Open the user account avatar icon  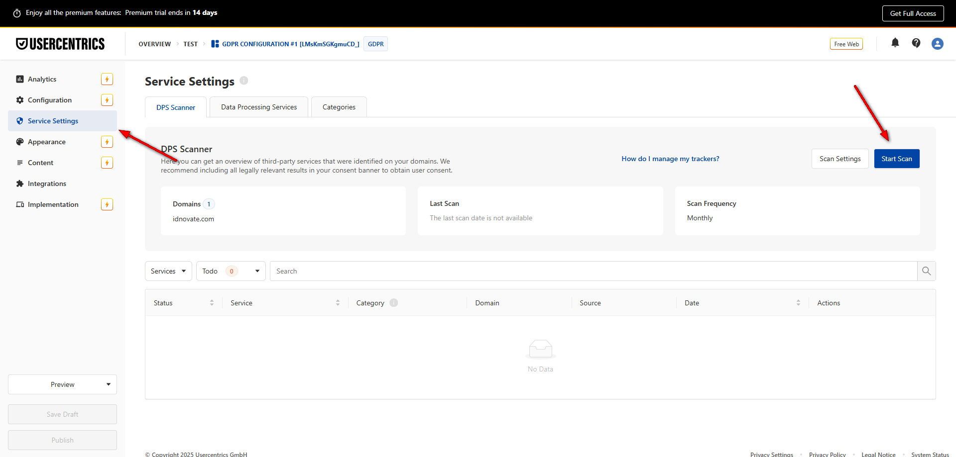click(x=937, y=44)
